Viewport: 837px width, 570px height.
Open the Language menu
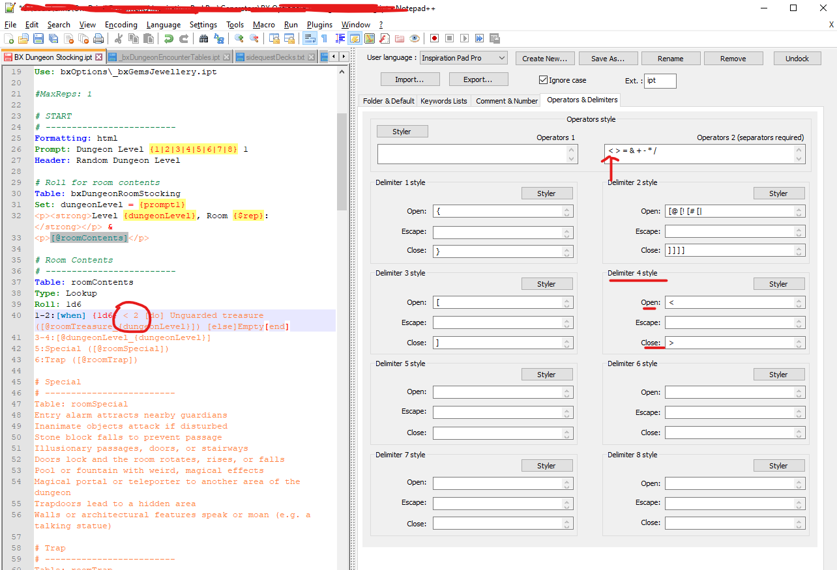pos(164,25)
